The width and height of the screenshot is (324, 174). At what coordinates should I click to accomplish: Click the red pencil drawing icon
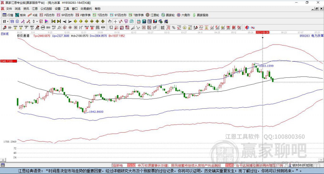coord(4,27)
